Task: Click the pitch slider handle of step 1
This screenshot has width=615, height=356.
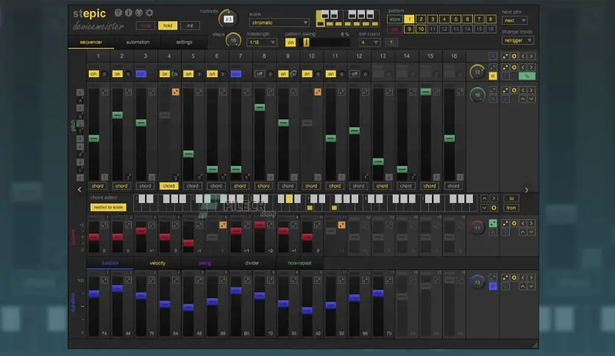Action: coord(93,138)
